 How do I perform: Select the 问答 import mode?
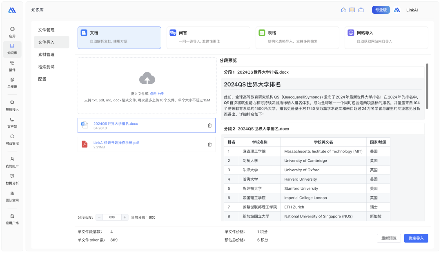point(208,37)
